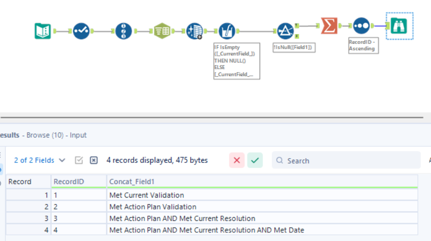Select the Sort tool node

[x=361, y=25]
